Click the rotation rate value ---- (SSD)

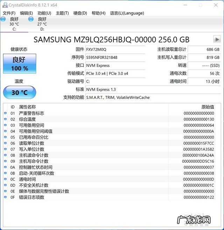204,65
